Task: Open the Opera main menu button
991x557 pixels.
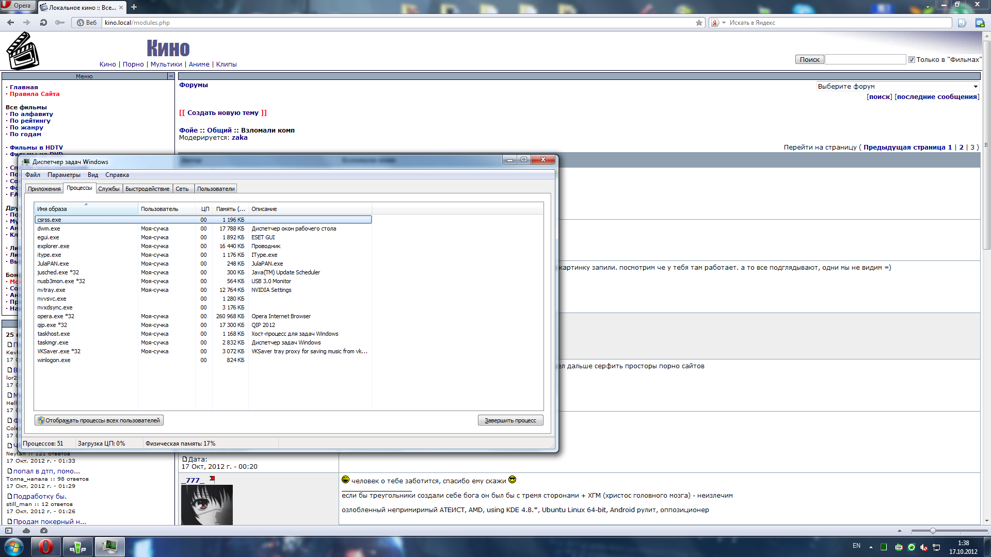Action: click(17, 6)
